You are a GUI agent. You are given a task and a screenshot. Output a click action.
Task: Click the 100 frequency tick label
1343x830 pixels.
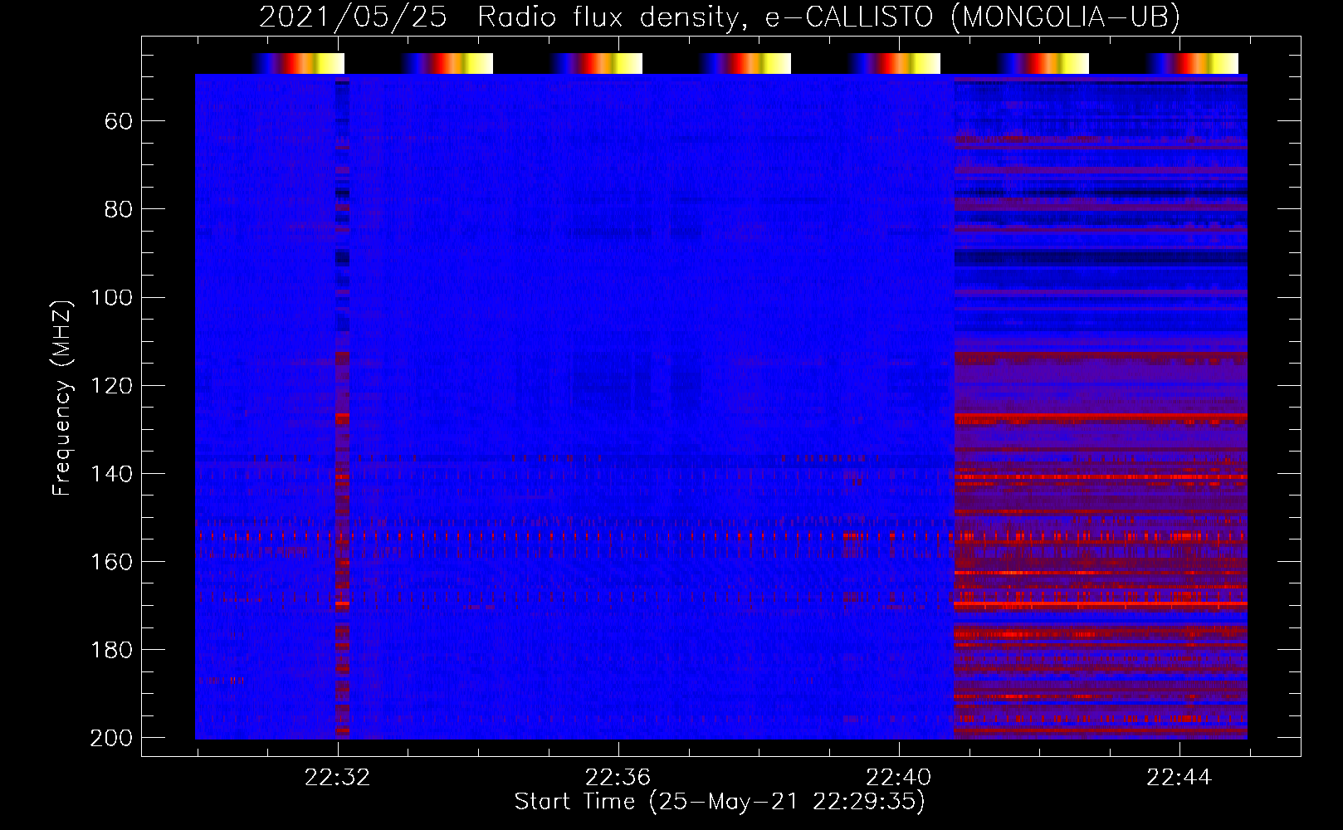click(112, 297)
